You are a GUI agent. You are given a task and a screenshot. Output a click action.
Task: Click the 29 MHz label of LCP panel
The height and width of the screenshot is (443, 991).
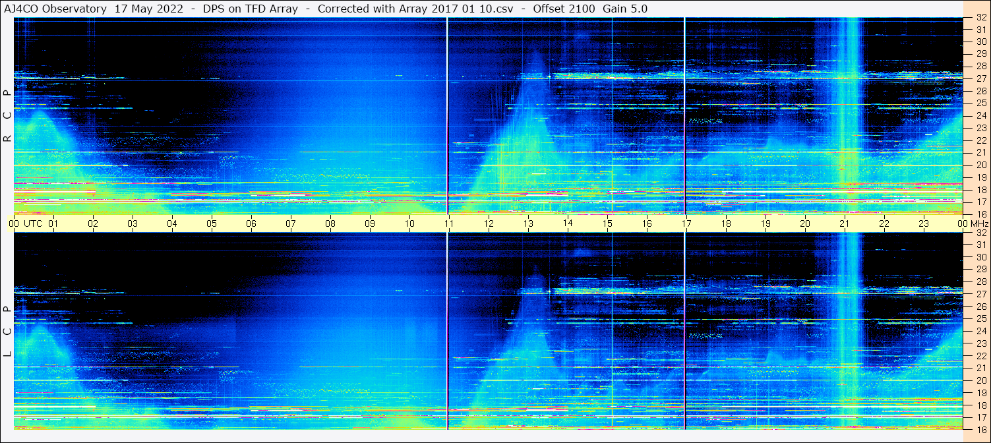click(981, 269)
